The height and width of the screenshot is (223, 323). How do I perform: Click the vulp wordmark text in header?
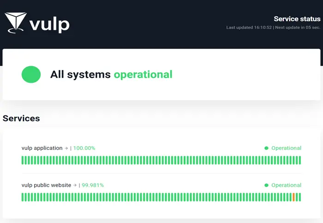(x=49, y=23)
